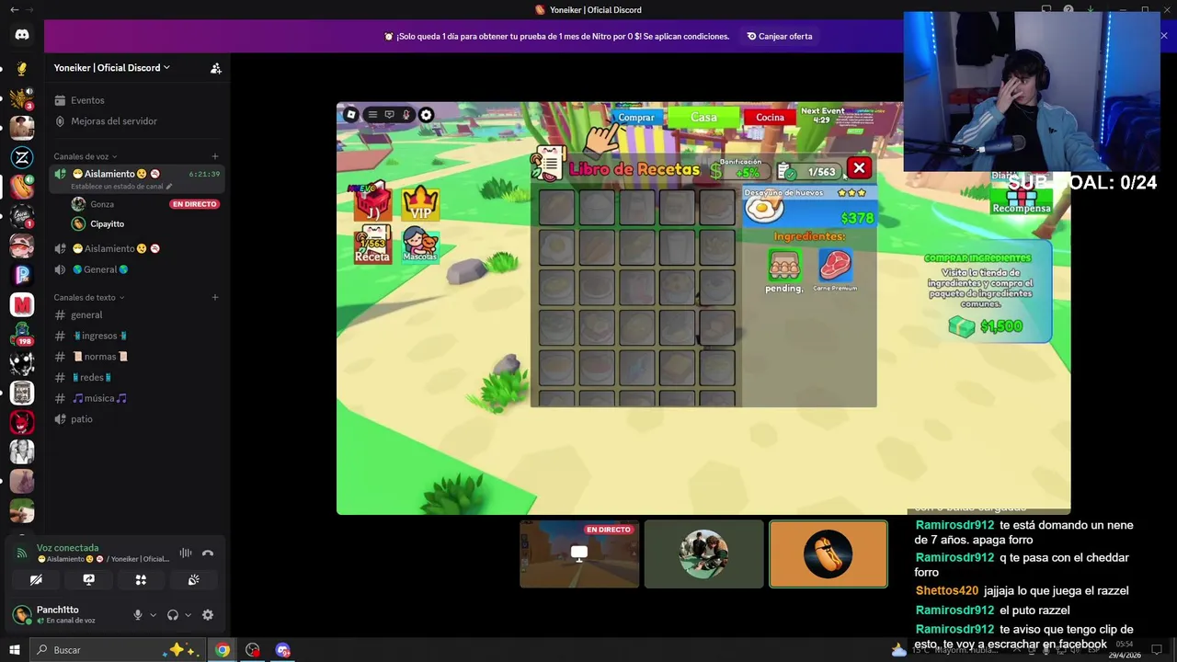Screen dimensions: 1177x662
Task: Open the soundboard
Action: coord(193,580)
